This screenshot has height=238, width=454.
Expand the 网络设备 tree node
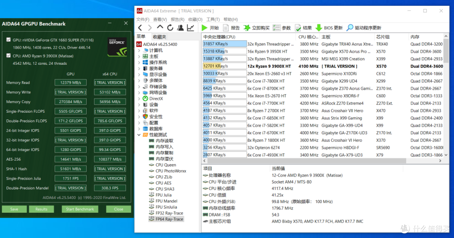(139, 93)
